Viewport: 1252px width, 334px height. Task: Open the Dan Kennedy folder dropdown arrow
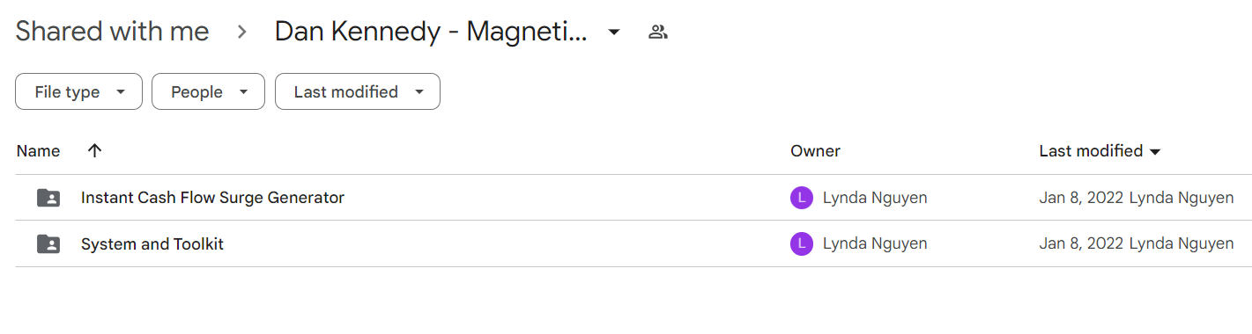[x=614, y=33]
